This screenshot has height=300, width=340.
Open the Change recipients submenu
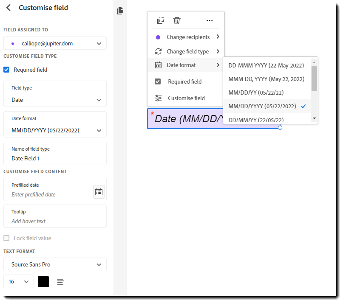(187, 37)
